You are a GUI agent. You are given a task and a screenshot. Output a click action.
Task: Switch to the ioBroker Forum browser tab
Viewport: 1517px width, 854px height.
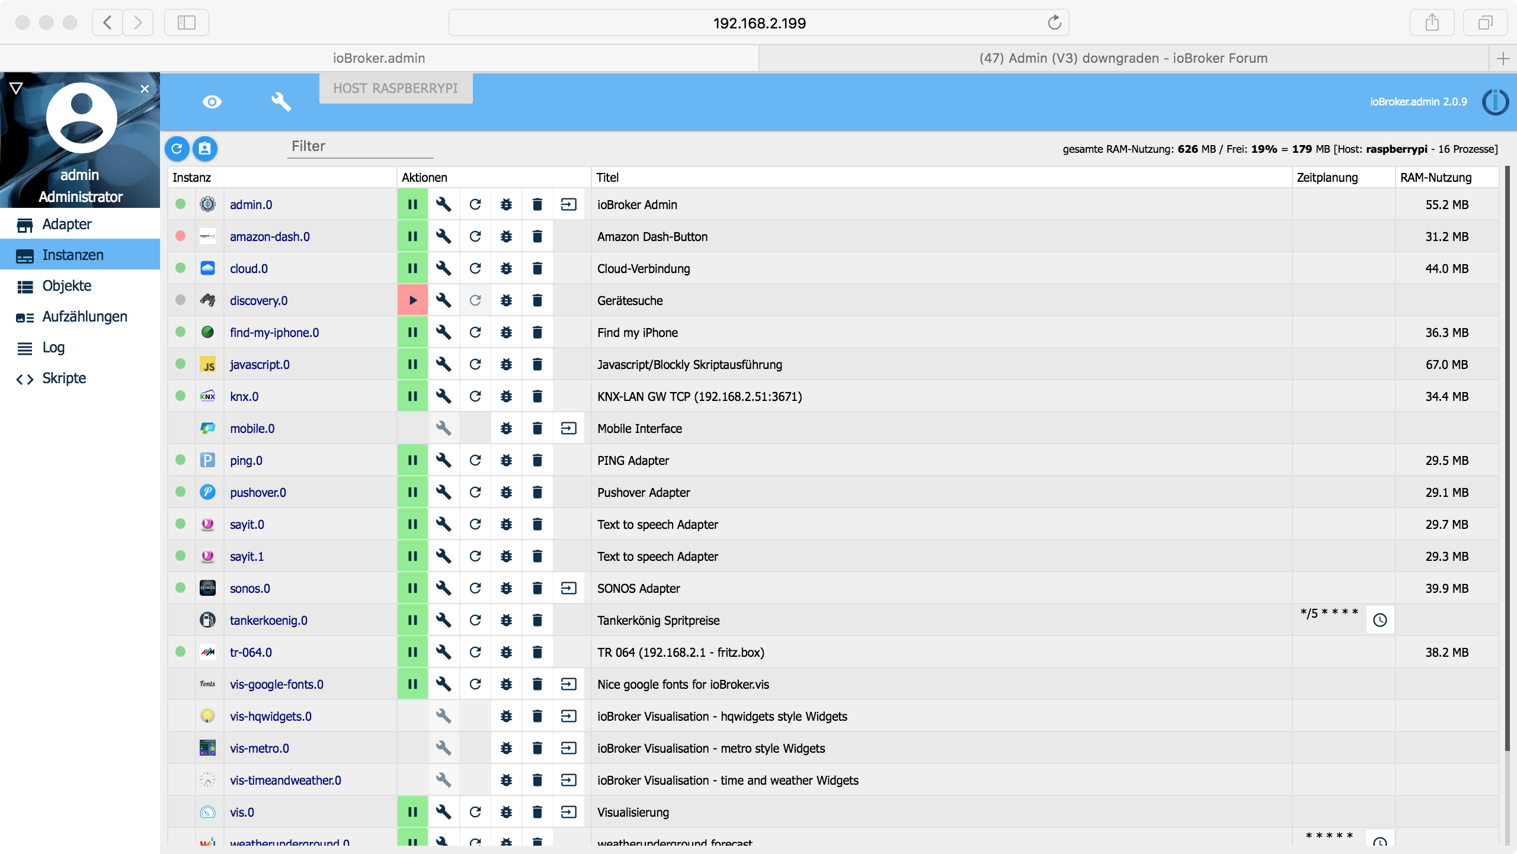pos(1123,58)
